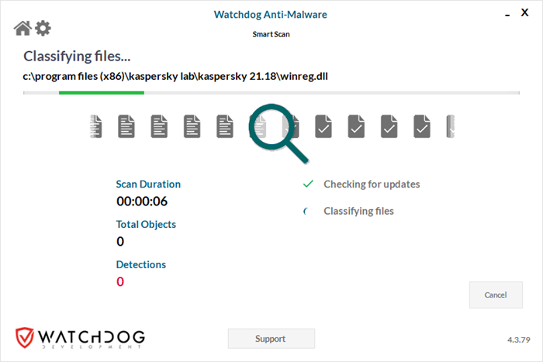Viewport: 543px width, 362px height.
Task: Click the Total Objects label
Action: [146, 224]
